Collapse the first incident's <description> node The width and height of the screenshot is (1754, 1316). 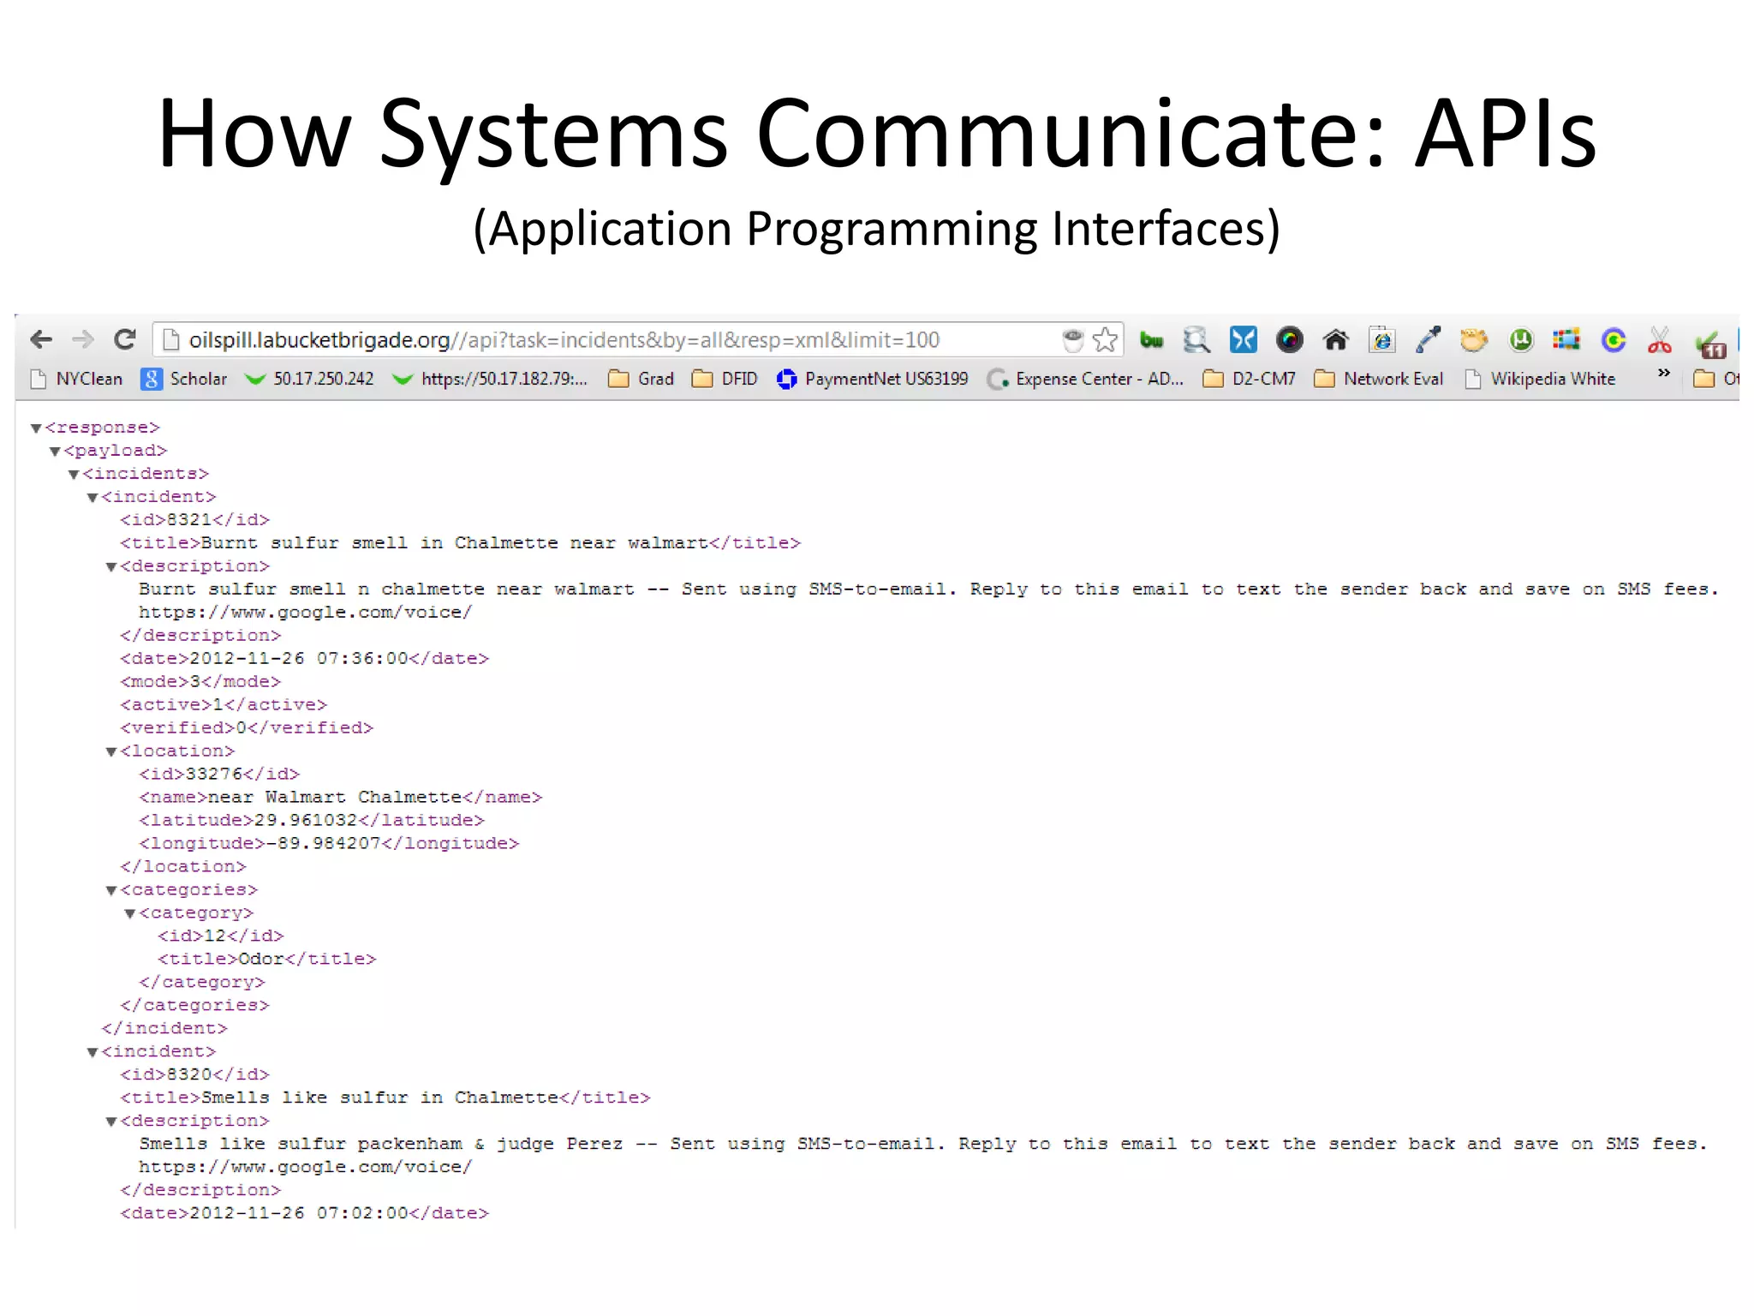[111, 566]
